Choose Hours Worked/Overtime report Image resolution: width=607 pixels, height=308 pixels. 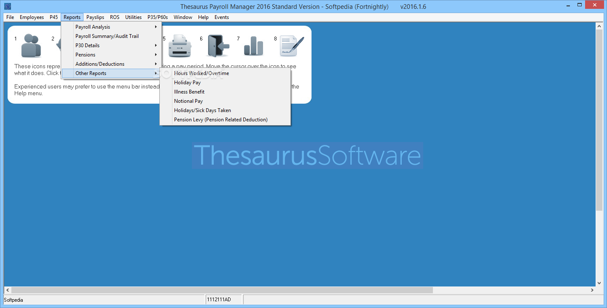pyautogui.click(x=225, y=73)
